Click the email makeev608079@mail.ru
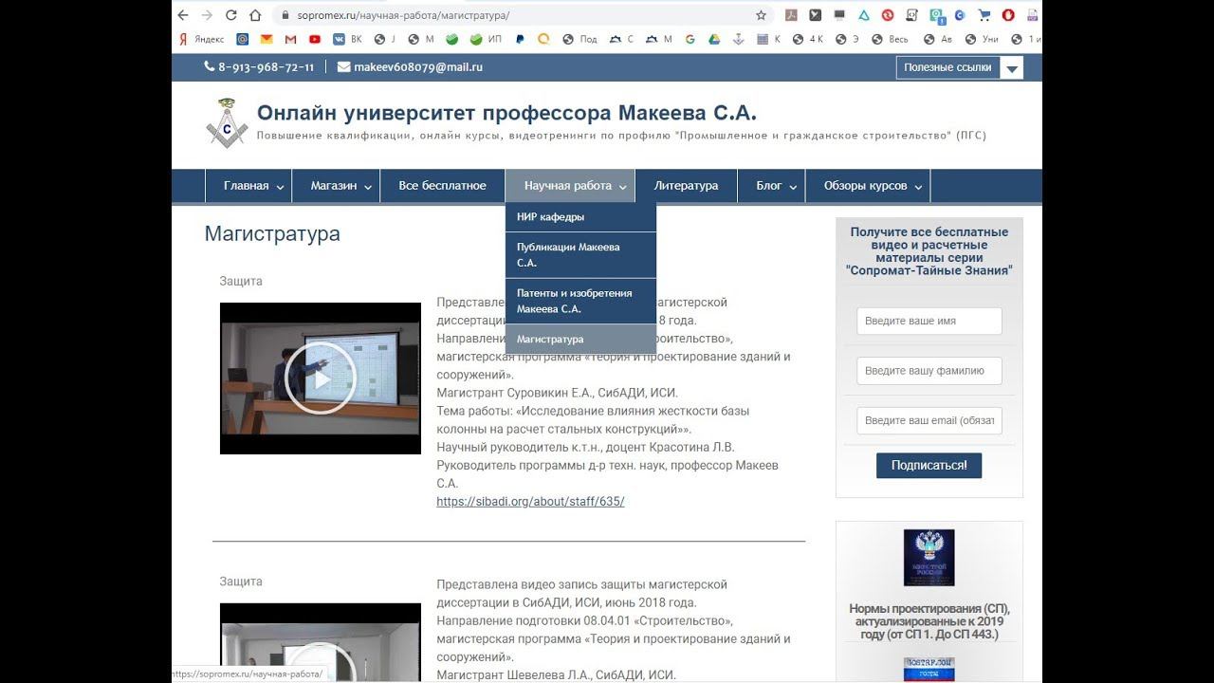The image size is (1214, 683). coord(418,67)
